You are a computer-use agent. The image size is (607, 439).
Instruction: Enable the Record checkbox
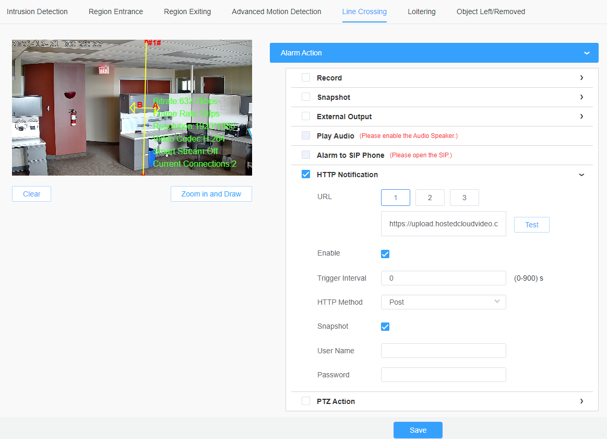coord(306,77)
